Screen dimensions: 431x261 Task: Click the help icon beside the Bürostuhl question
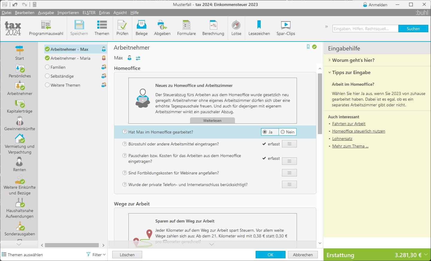point(125,144)
